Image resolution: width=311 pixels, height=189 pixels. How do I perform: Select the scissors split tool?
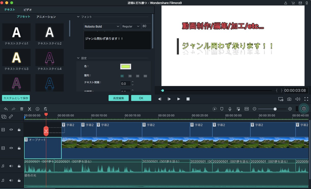pos(30,109)
